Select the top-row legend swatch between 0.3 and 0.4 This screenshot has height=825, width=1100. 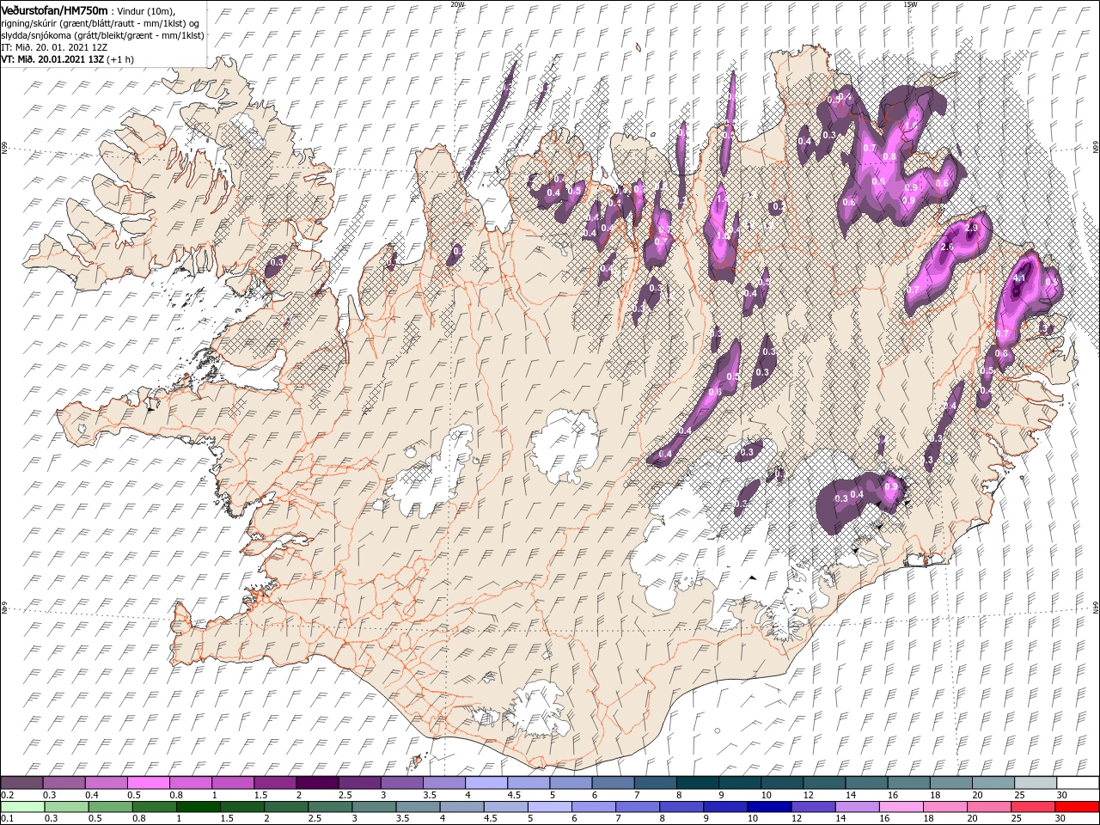(64, 783)
